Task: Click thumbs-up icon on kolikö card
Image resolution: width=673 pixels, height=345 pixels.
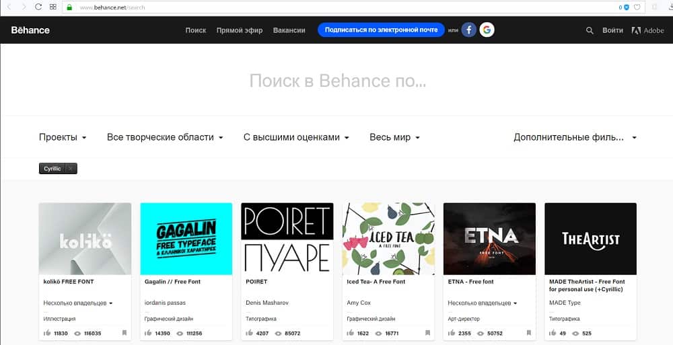Action: click(47, 332)
